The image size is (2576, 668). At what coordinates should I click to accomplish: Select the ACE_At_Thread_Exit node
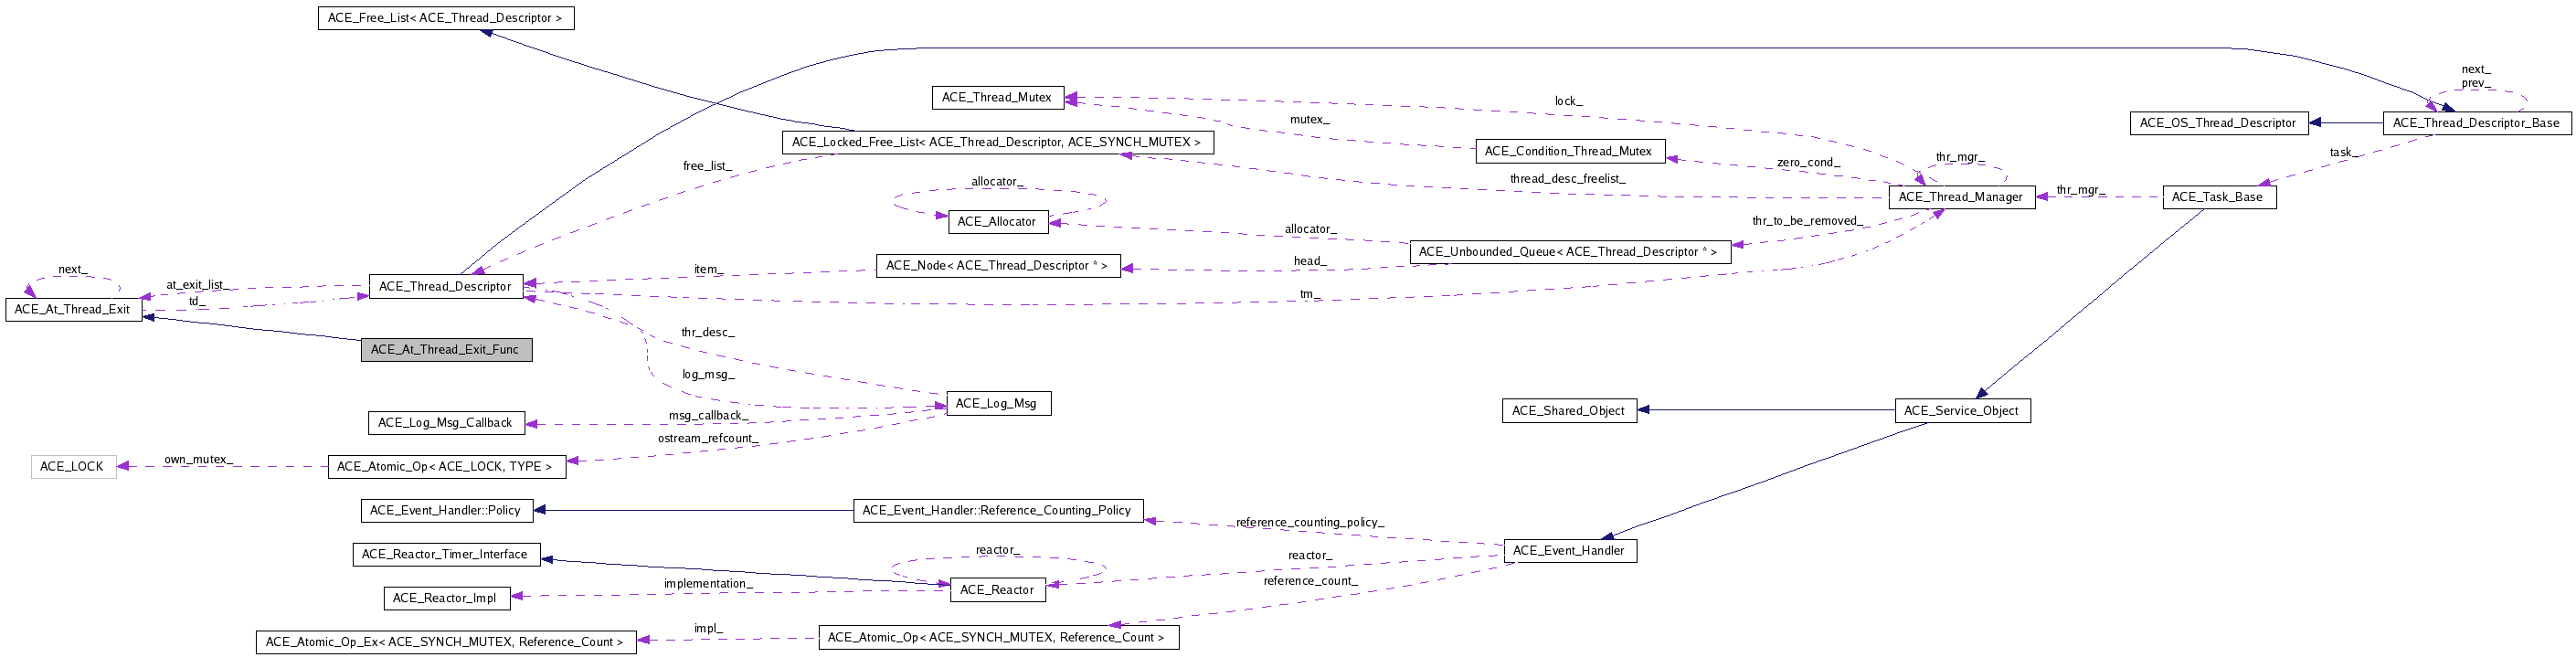pyautogui.click(x=73, y=310)
